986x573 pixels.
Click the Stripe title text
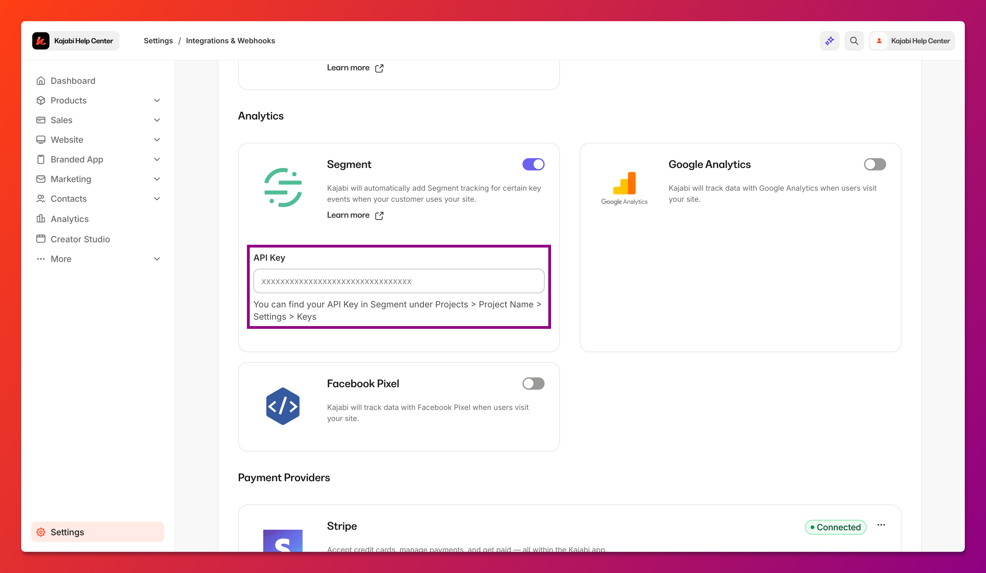(x=342, y=526)
